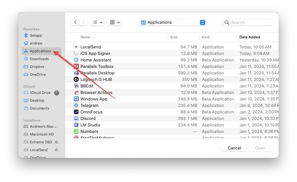Eject the LocalSend volume
This screenshot has width=297, height=182.
[56, 150]
